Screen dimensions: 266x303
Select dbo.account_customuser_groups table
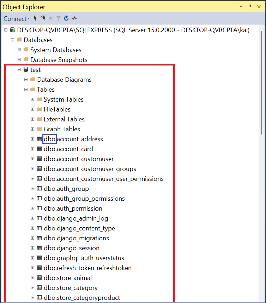pos(90,169)
